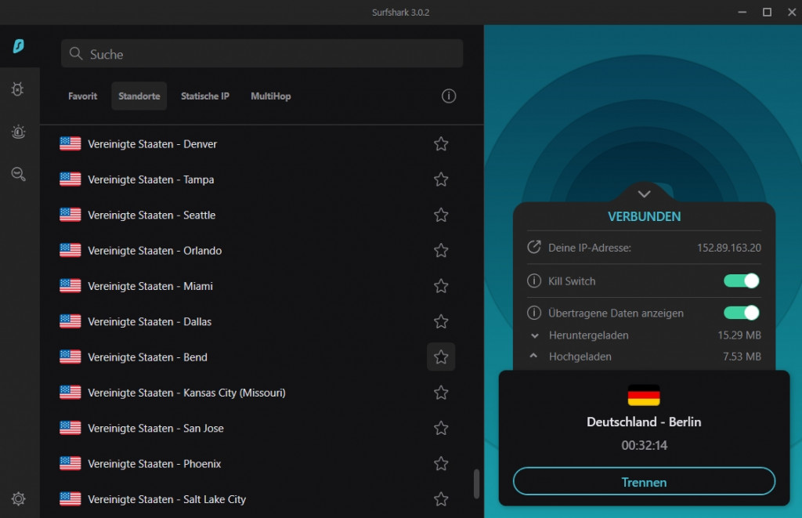Viewport: 802px width, 518px height.
Task: Open settings gear in sidebar
Action: click(19, 498)
